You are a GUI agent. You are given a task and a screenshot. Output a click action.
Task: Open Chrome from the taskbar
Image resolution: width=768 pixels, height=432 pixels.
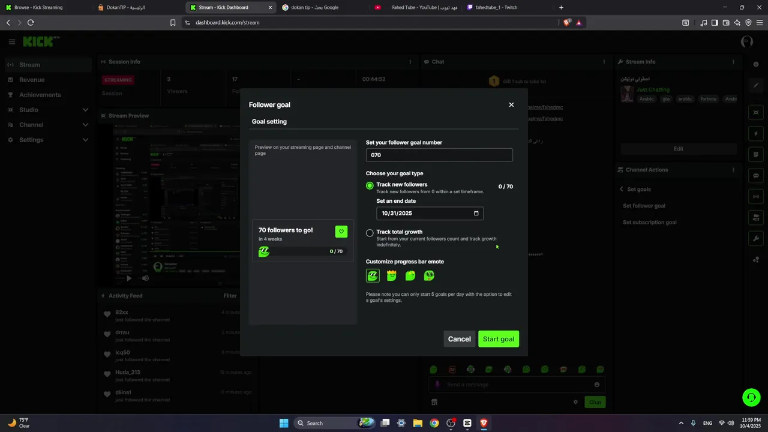pyautogui.click(x=434, y=423)
